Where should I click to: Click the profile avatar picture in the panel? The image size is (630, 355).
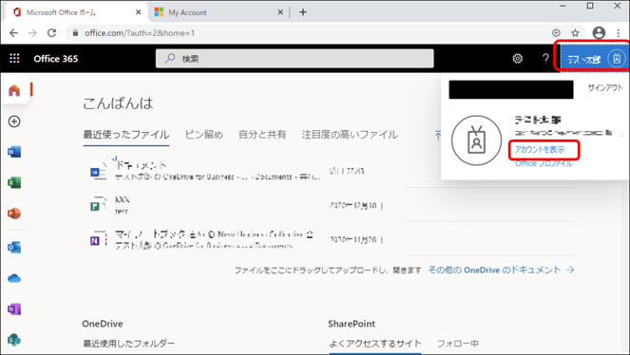(476, 140)
